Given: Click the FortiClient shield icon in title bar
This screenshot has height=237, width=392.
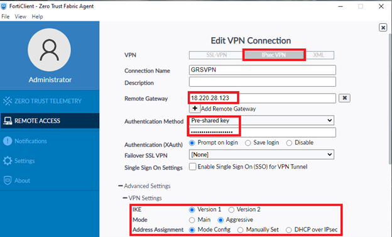Looking at the screenshot, I should (4, 6).
